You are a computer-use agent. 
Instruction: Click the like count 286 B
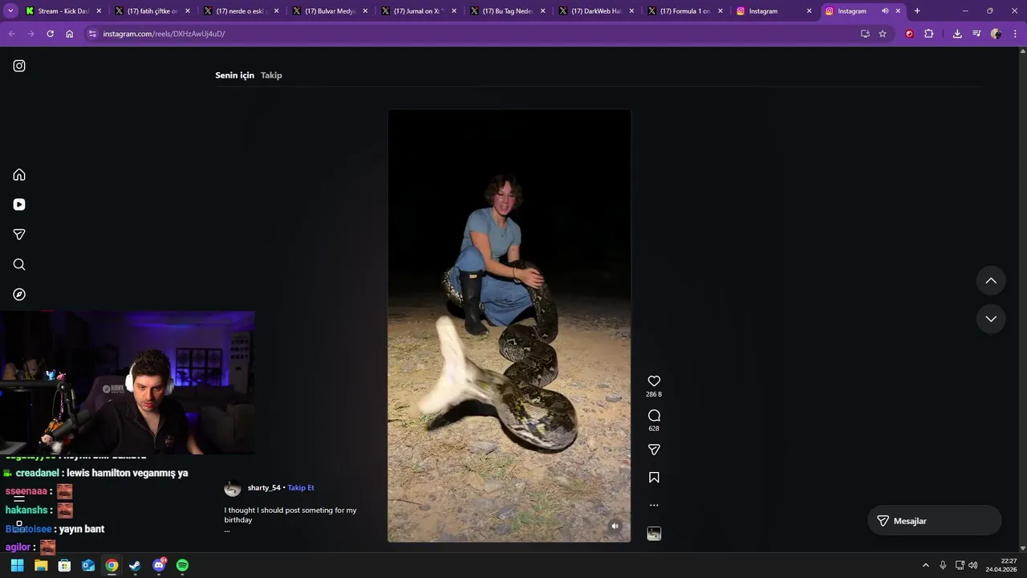pyautogui.click(x=654, y=395)
